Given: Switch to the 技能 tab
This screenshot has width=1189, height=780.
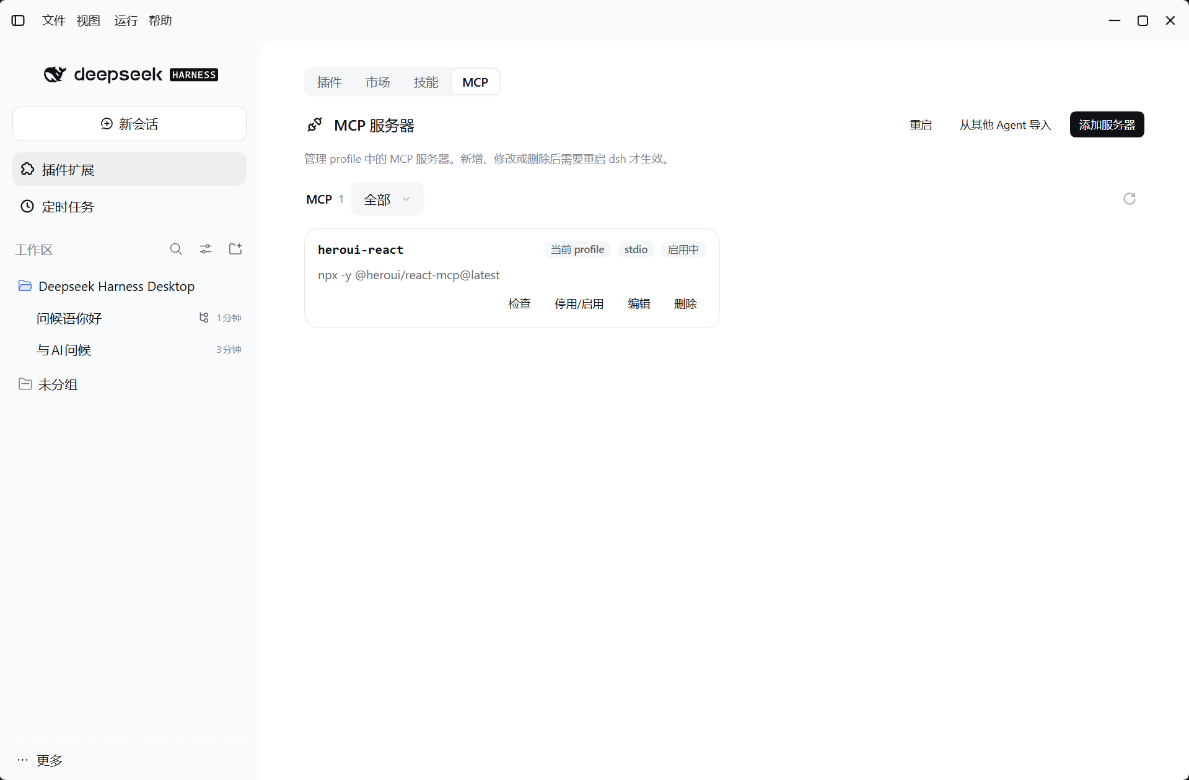Looking at the screenshot, I should point(426,82).
